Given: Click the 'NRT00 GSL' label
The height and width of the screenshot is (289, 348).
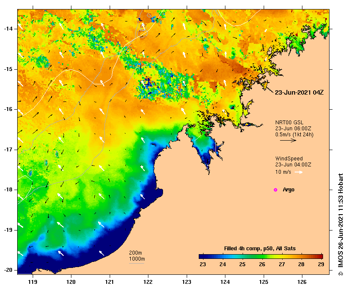Looking at the screenshot, I should tap(289, 122).
